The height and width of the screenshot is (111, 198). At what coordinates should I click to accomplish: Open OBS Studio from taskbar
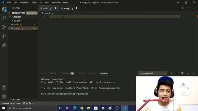(x=117, y=108)
